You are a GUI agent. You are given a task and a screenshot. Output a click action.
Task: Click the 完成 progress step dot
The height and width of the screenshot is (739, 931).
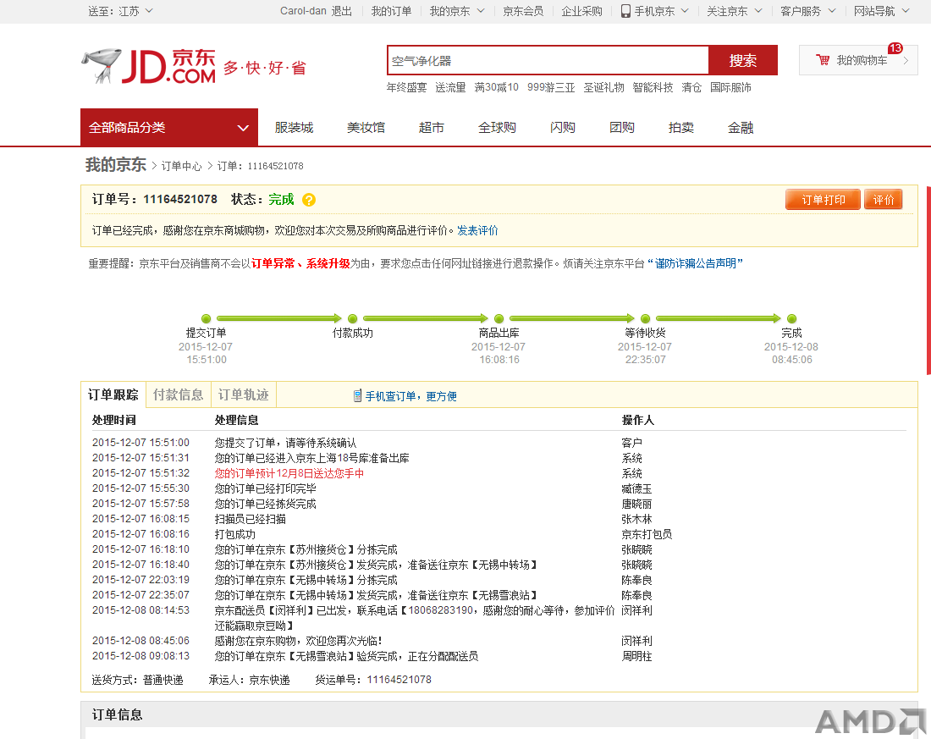coord(791,318)
